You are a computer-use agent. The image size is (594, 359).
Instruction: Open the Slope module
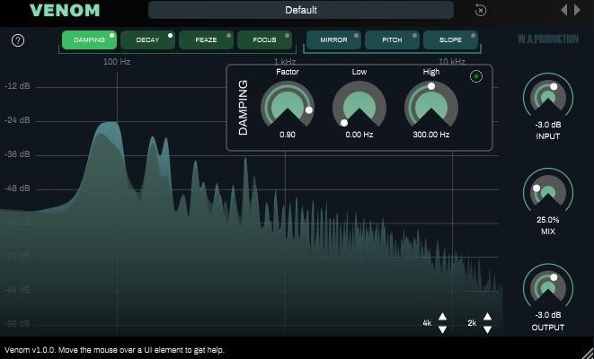(449, 40)
